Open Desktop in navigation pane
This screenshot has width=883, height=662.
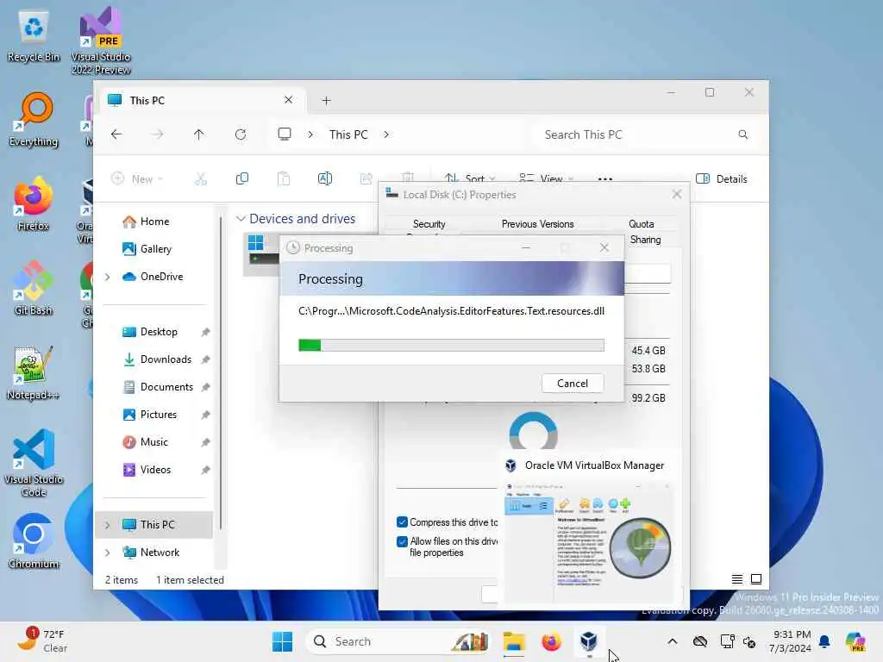tap(150, 332)
